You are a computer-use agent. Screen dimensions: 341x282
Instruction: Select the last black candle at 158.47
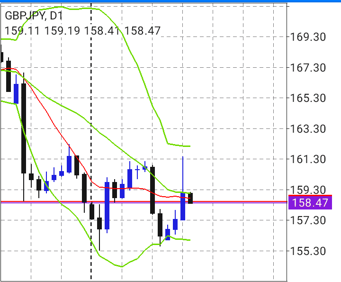pos(190,198)
